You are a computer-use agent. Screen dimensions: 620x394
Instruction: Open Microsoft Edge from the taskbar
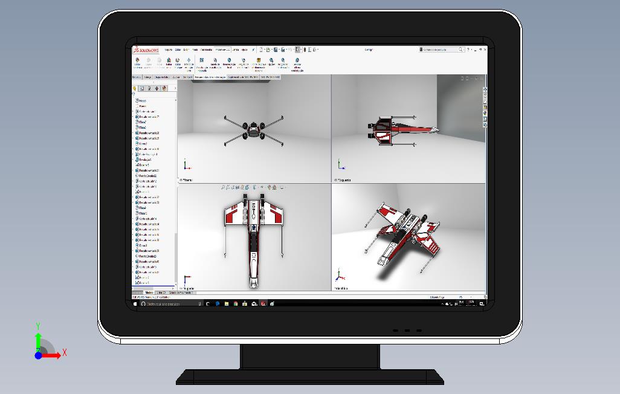[218, 304]
